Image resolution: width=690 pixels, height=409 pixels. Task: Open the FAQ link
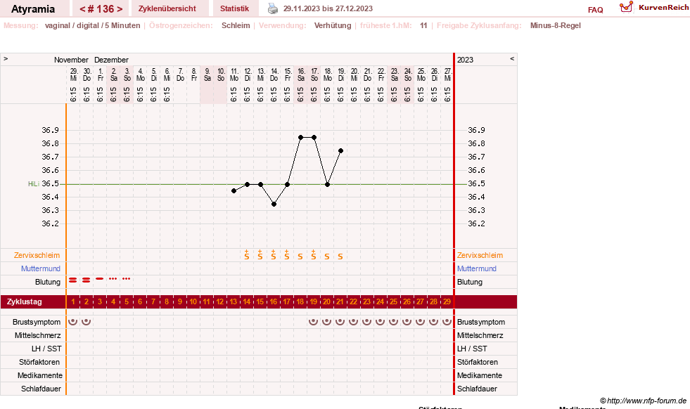[595, 10]
